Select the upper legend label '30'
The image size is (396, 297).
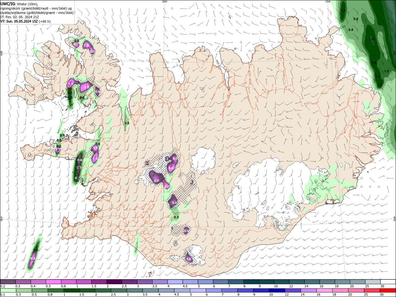pos(382,286)
